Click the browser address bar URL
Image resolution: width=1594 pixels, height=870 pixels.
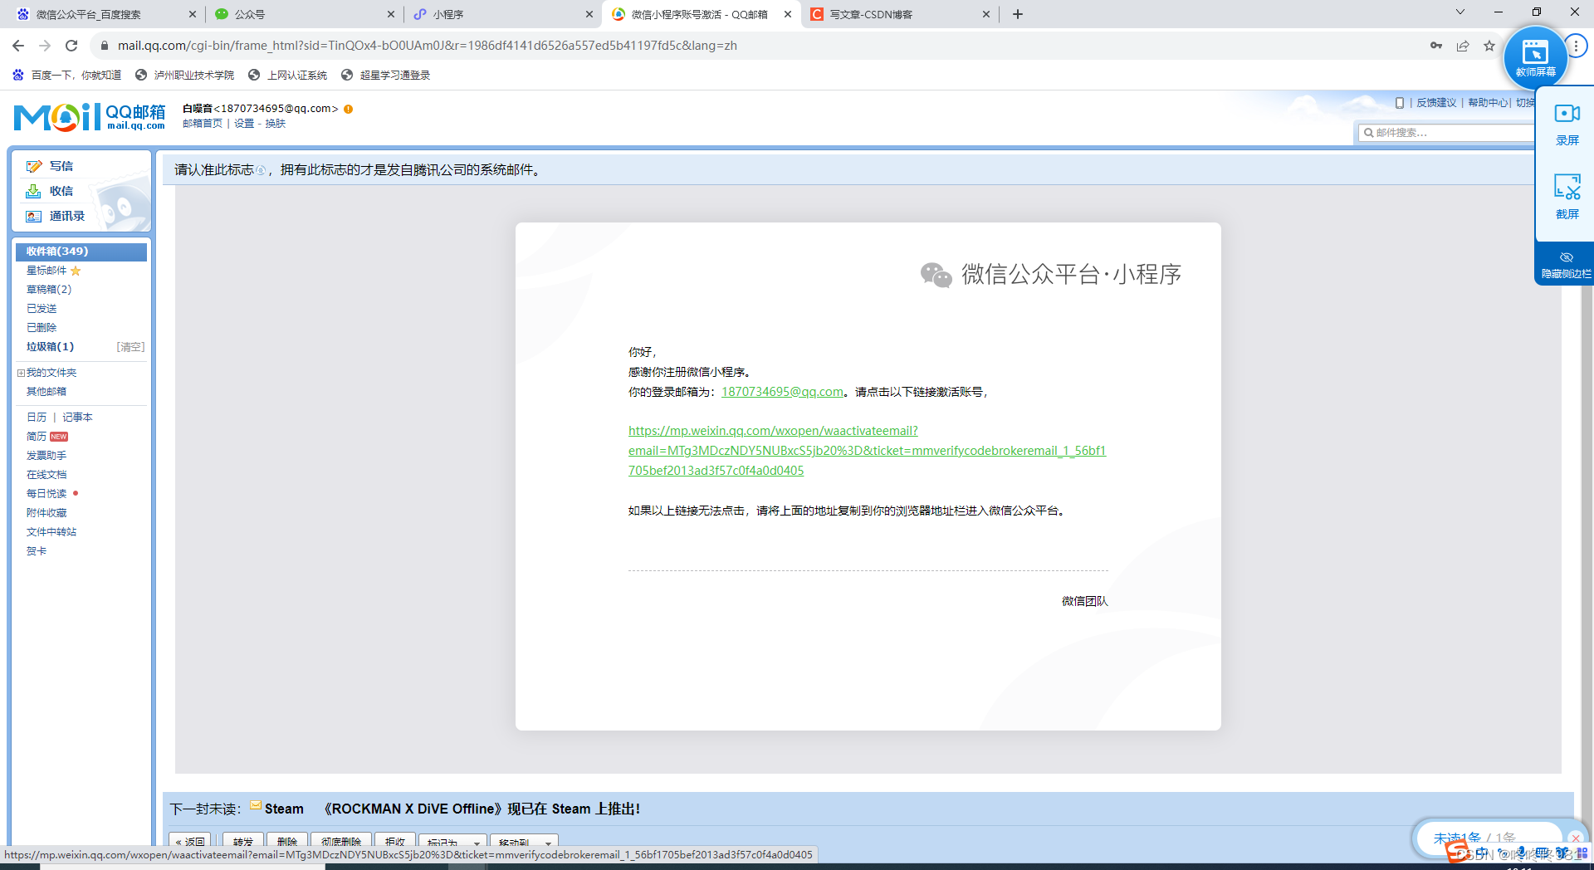[x=428, y=46]
